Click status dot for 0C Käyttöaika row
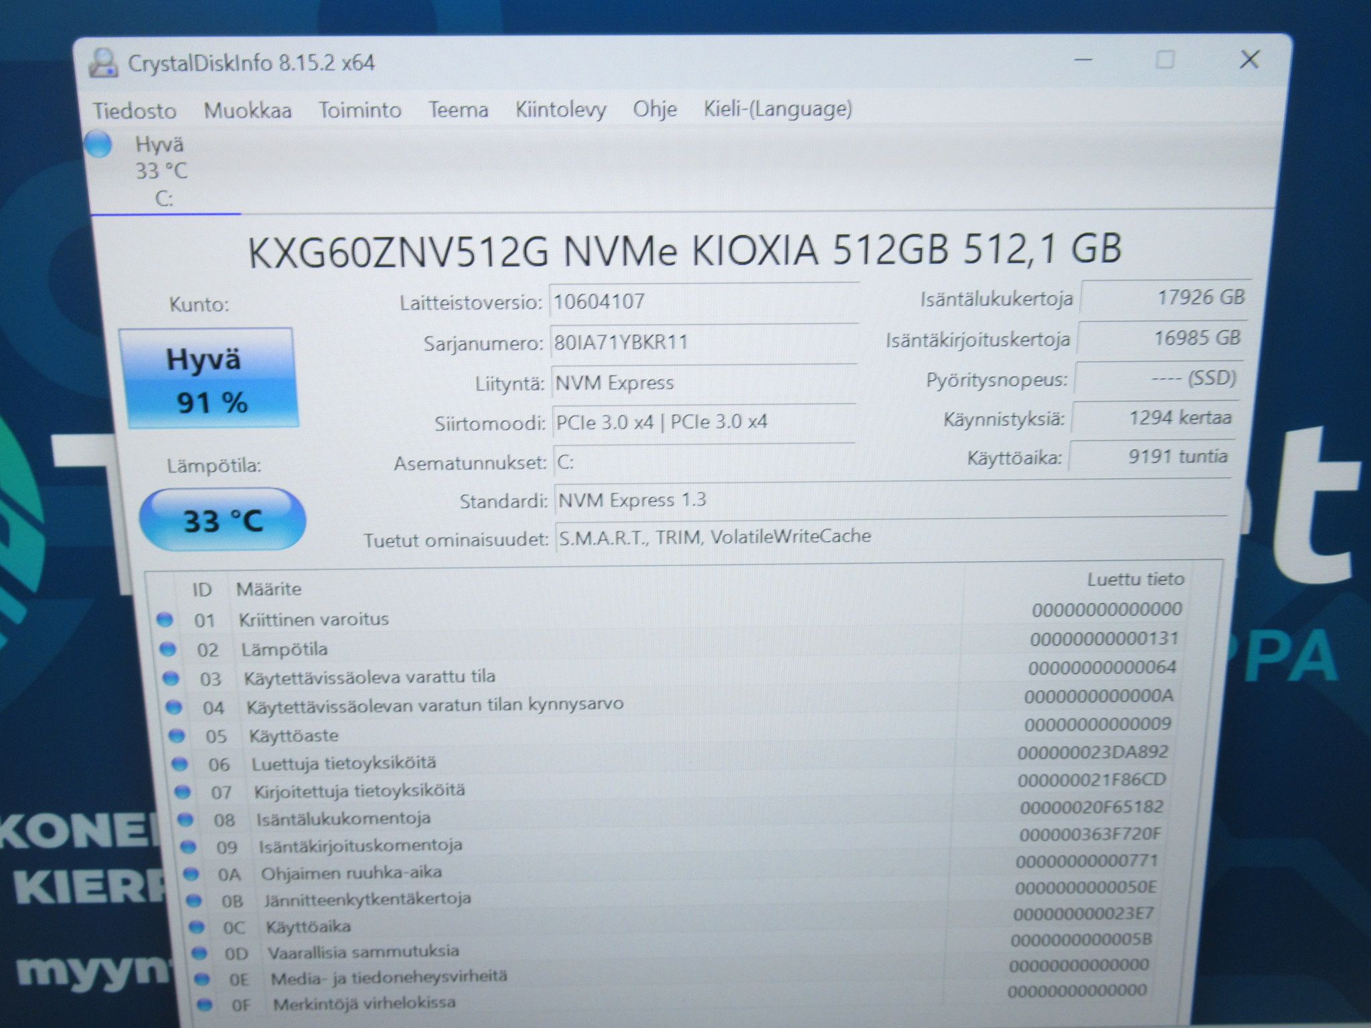1371x1028 pixels. 196,927
